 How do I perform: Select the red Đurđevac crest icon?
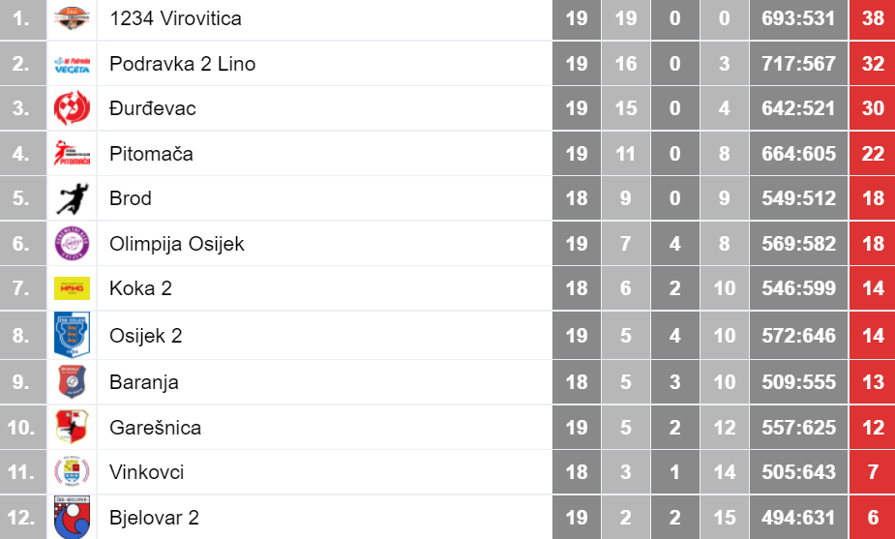tap(72, 108)
